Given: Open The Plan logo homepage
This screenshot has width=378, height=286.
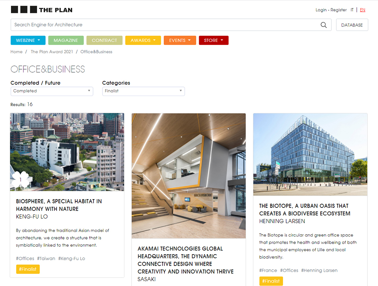Looking at the screenshot, I should tap(42, 10).
